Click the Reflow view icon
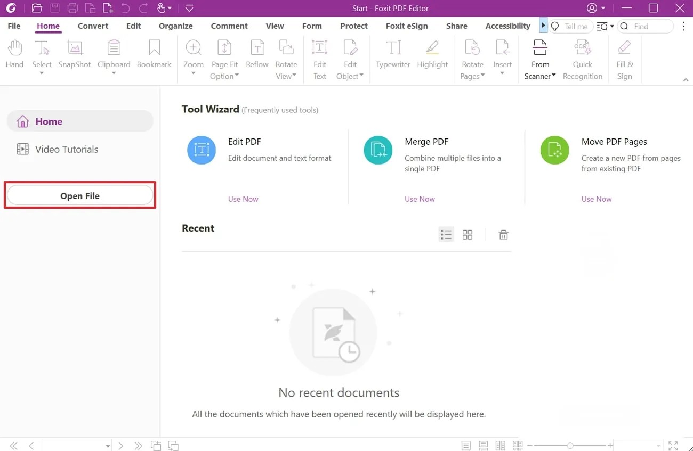The image size is (693, 451). click(x=257, y=54)
